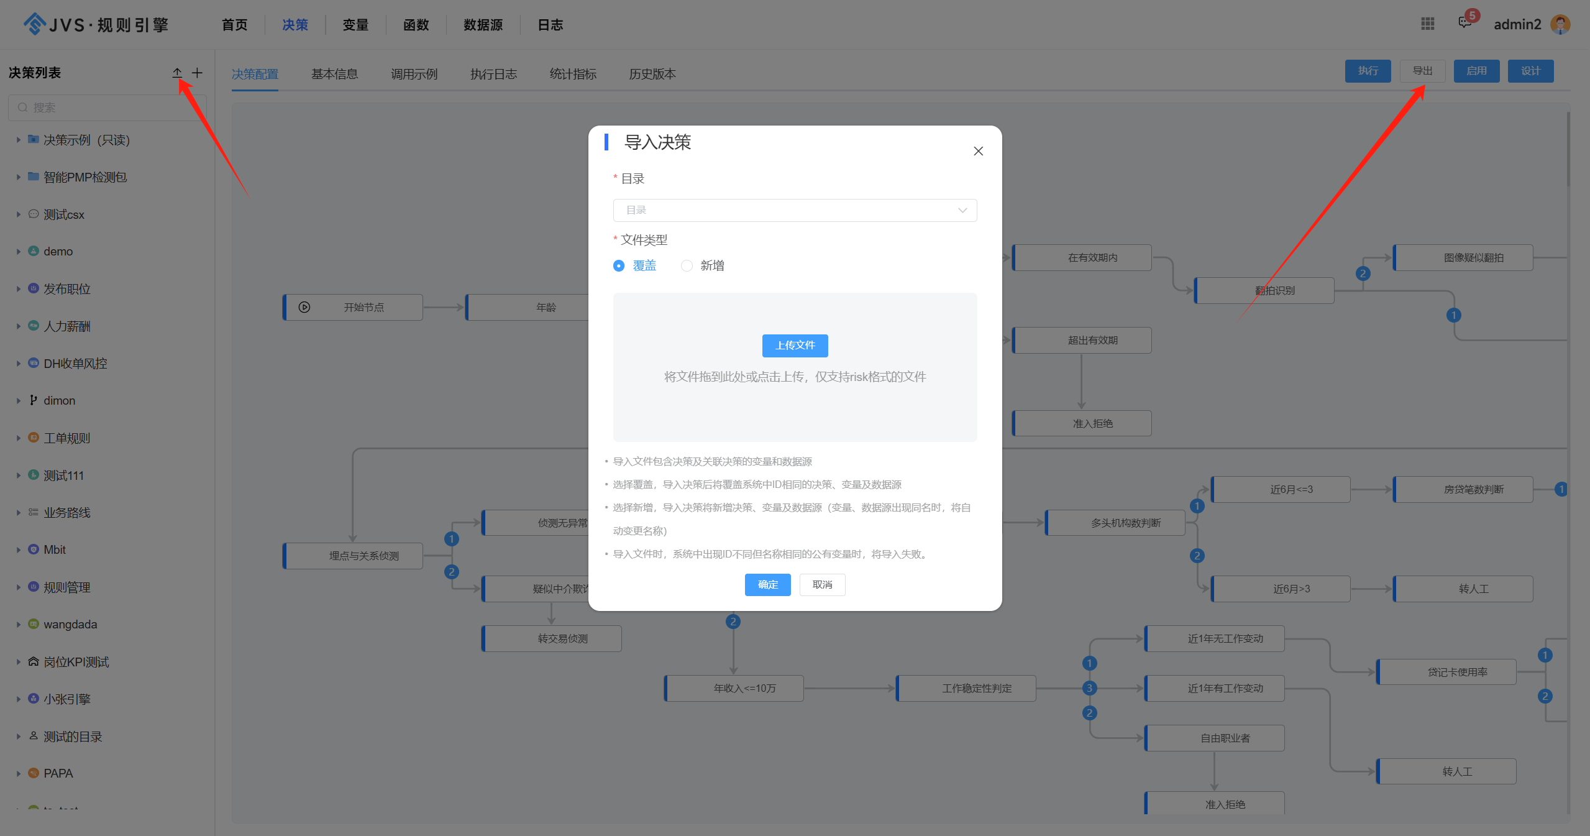Select the 覆盖 file type option
Image resolution: width=1590 pixels, height=836 pixels.
[619, 265]
